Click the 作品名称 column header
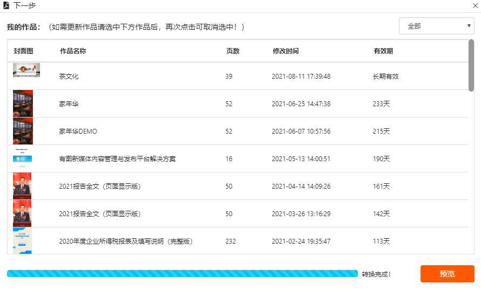 click(x=73, y=51)
